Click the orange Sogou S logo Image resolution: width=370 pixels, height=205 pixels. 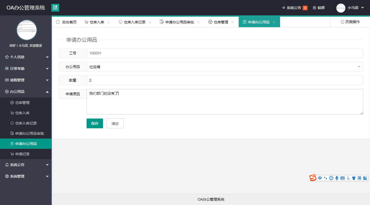[313, 178]
